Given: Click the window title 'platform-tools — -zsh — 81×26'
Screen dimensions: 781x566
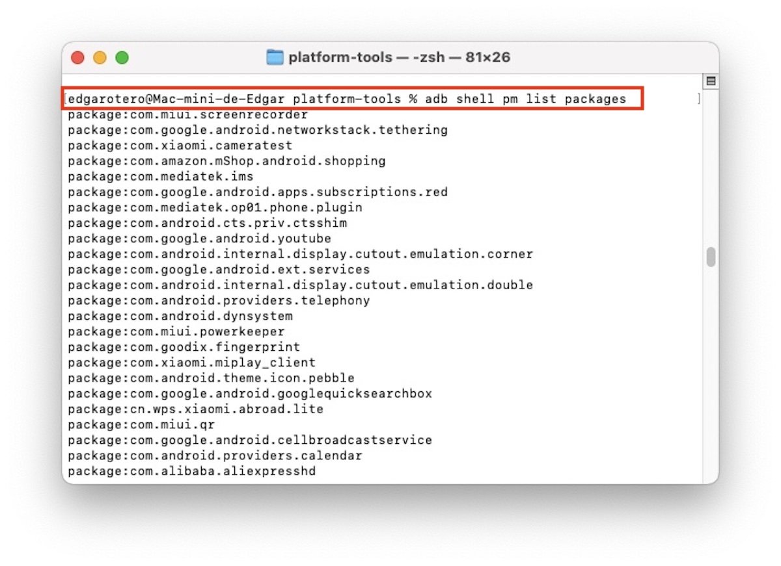Looking at the screenshot, I should click(x=399, y=57).
